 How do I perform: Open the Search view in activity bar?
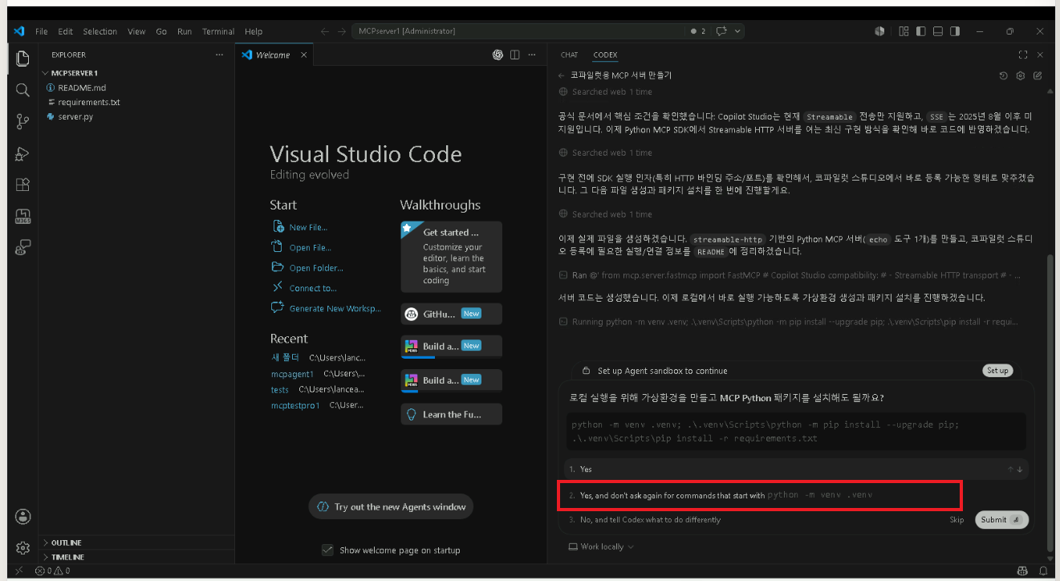(x=22, y=90)
